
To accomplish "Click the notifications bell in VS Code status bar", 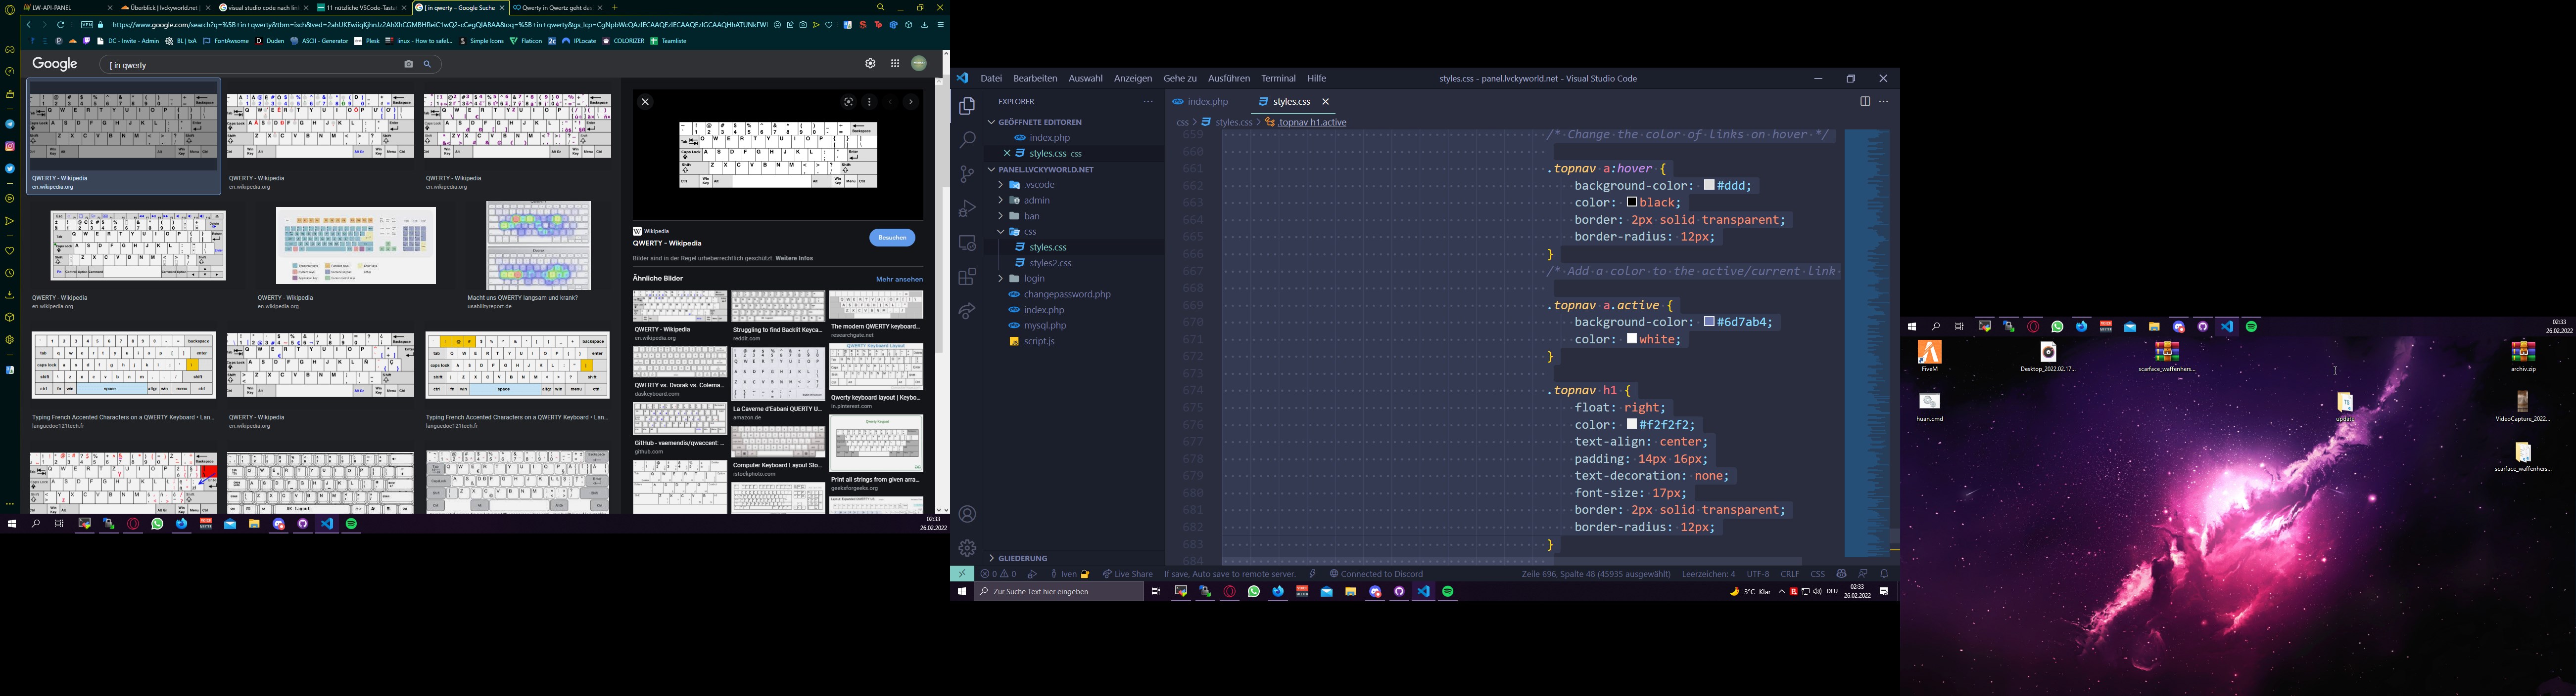I will (x=1884, y=574).
